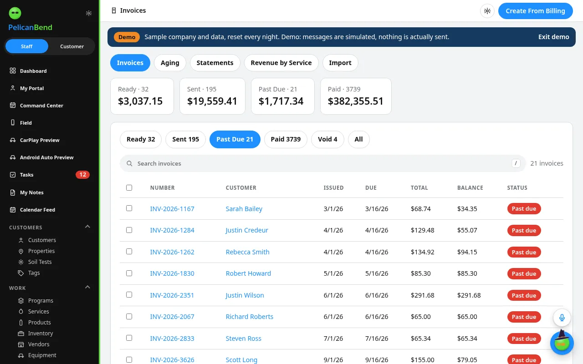Viewport: 583px width, 364px height.
Task: Switch to the Aging tab
Action: pyautogui.click(x=170, y=63)
